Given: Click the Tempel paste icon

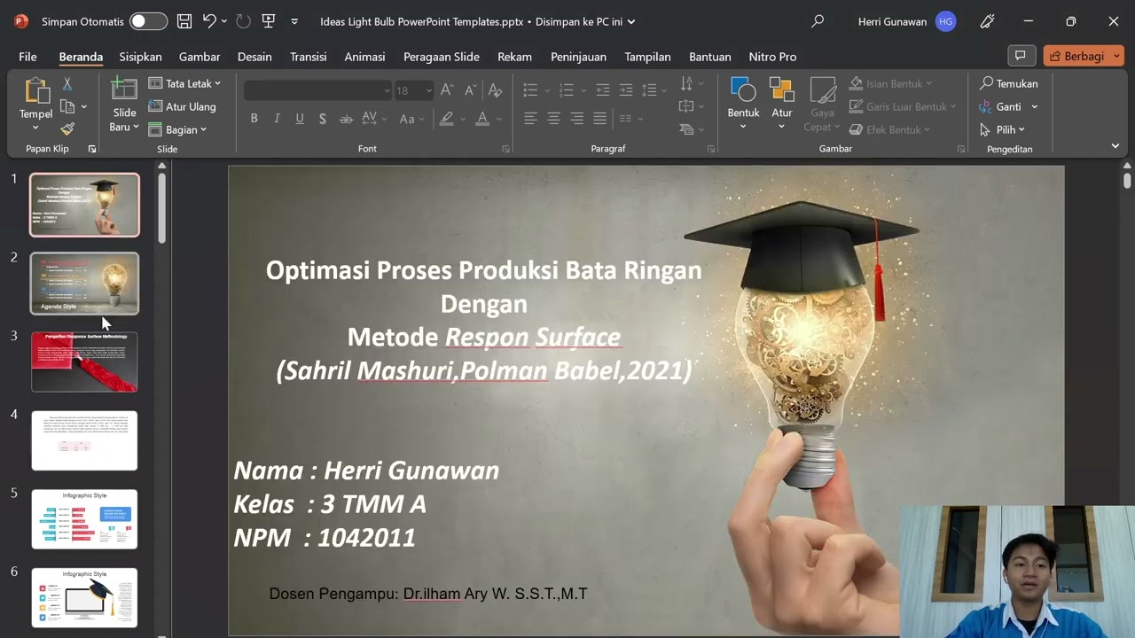Looking at the screenshot, I should 36,91.
